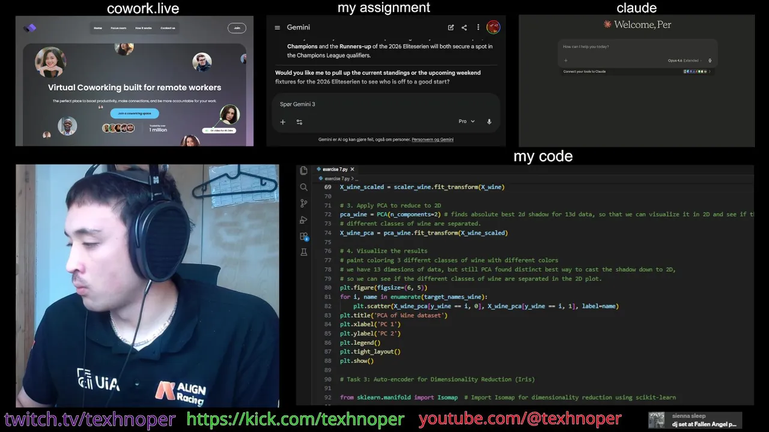Click 'plt.legend()' on line 86
The width and height of the screenshot is (769, 432).
(360, 343)
